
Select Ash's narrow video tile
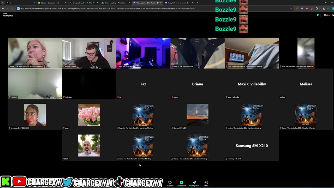[306, 53]
